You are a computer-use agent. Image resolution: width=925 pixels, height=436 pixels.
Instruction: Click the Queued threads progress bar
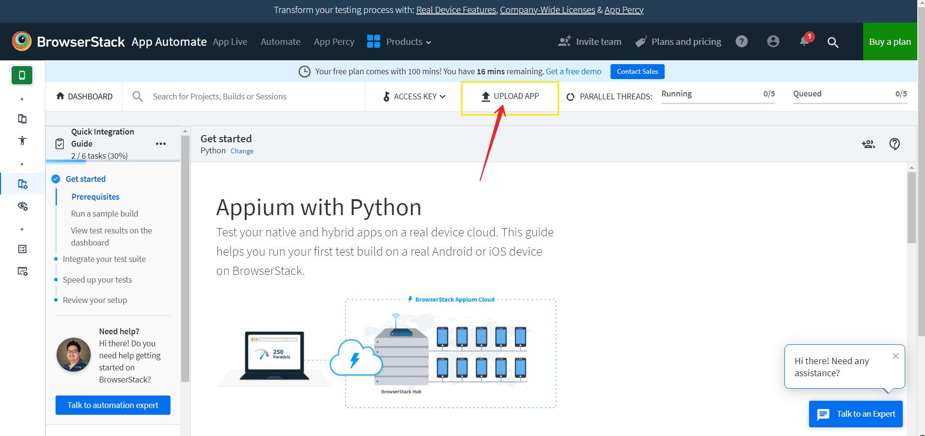tap(850, 103)
